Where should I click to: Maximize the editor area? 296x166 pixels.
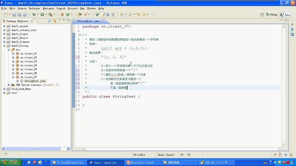(x=286, y=20)
